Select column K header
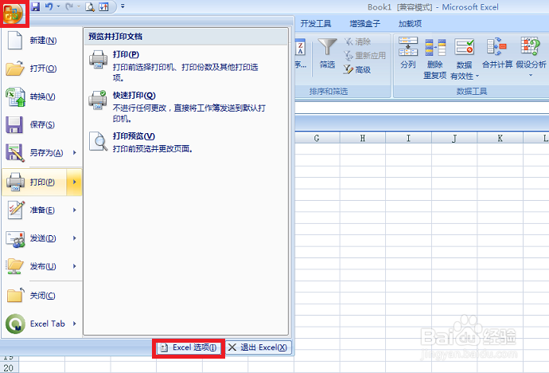Viewport: 549px width, 373px height. (x=500, y=138)
